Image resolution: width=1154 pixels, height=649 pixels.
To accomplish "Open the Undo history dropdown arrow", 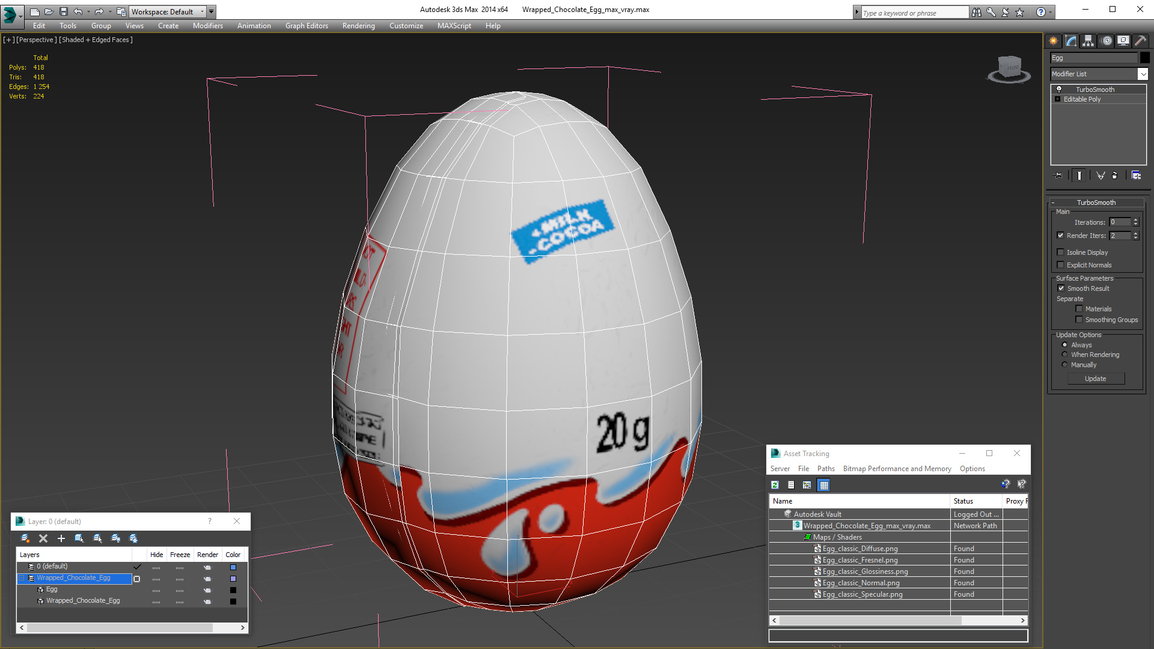I will [x=88, y=11].
